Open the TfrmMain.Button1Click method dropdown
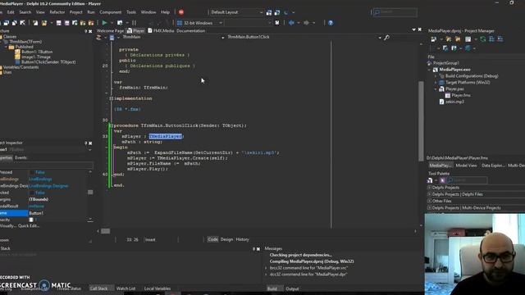 [380, 38]
